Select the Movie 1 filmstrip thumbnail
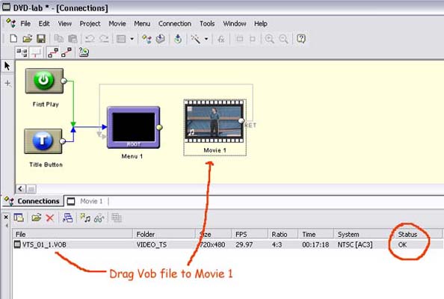The image size is (444, 299). (x=215, y=121)
